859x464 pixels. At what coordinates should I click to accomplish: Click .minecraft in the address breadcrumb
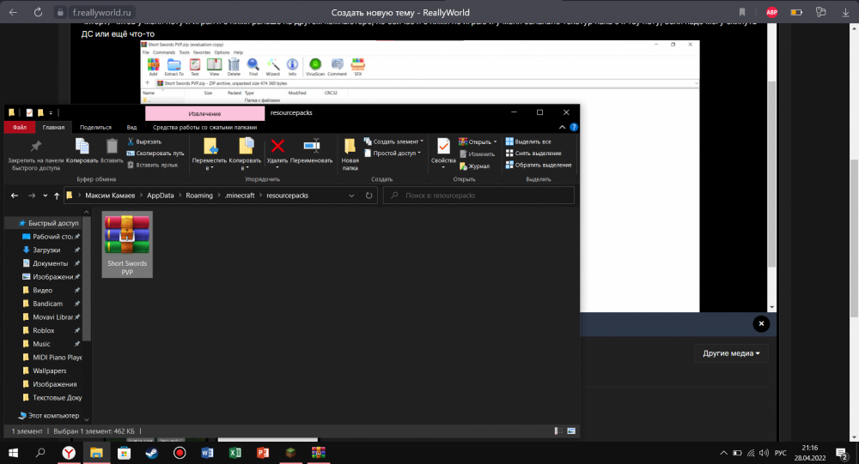240,196
